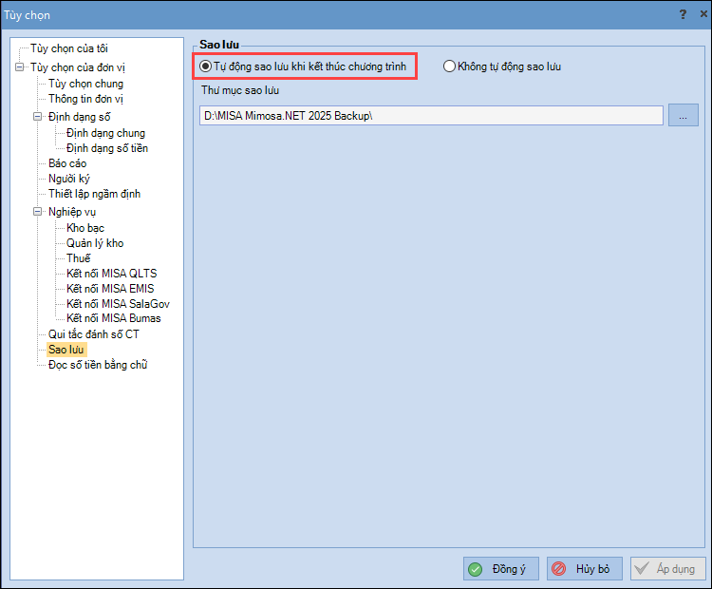Open 'Thiết lập ngầm định' settings

(94, 194)
